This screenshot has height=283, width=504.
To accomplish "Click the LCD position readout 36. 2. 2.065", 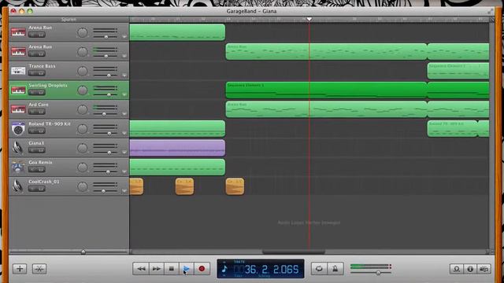I will tap(272, 270).
